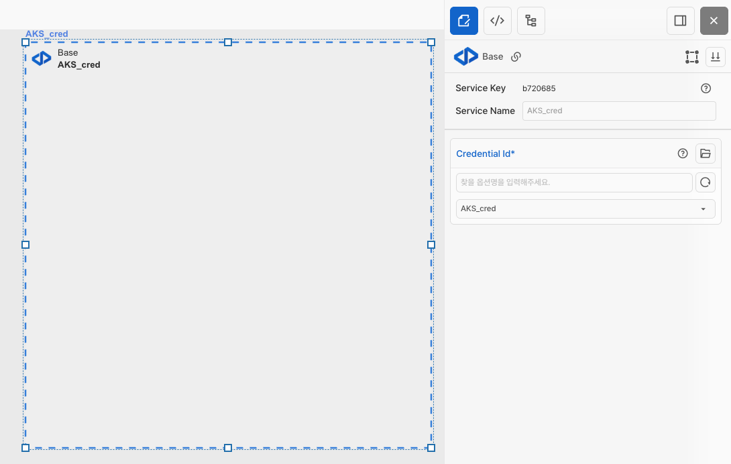Click the bottom-left selection handle
The height and width of the screenshot is (464, 731).
(25, 448)
